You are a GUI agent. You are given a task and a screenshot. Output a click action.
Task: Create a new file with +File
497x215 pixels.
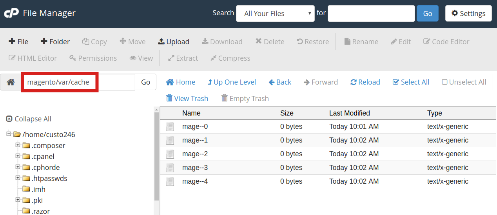click(18, 42)
